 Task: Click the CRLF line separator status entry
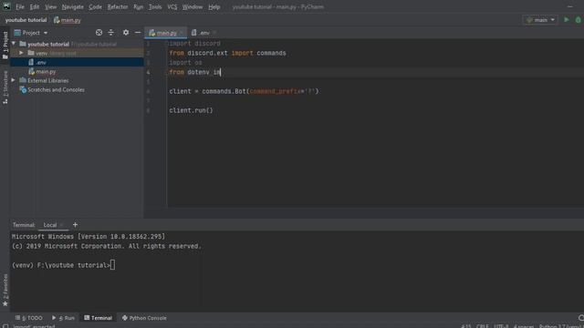(483, 326)
